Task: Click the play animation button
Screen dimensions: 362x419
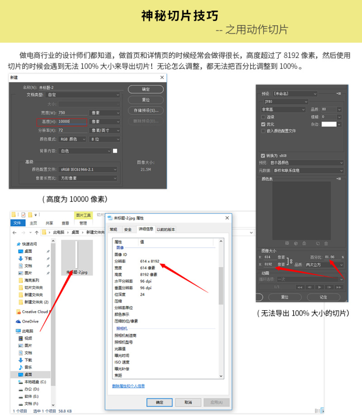Action: [320, 287]
